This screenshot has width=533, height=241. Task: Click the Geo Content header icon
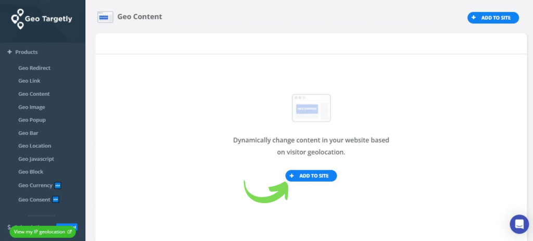pyautogui.click(x=105, y=17)
